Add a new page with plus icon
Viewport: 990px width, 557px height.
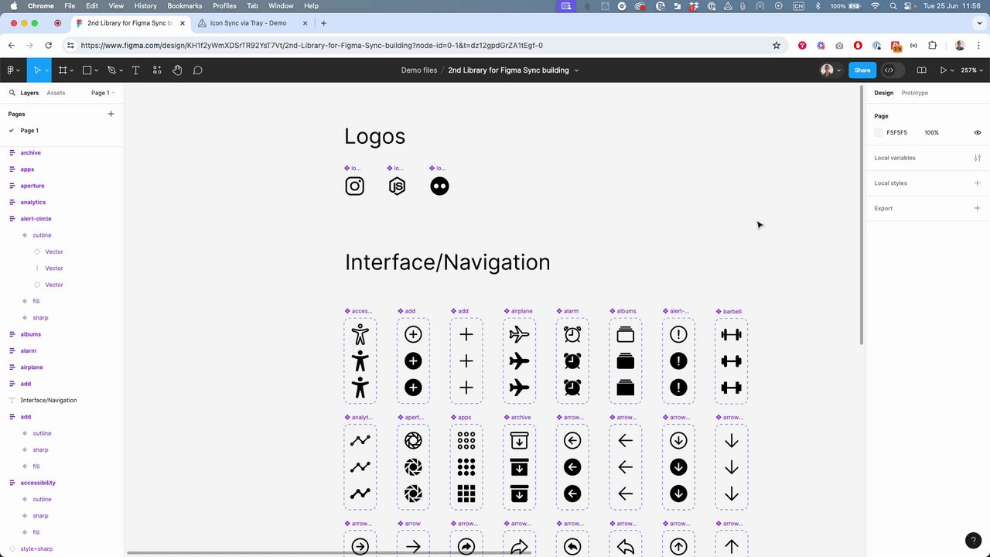click(111, 114)
